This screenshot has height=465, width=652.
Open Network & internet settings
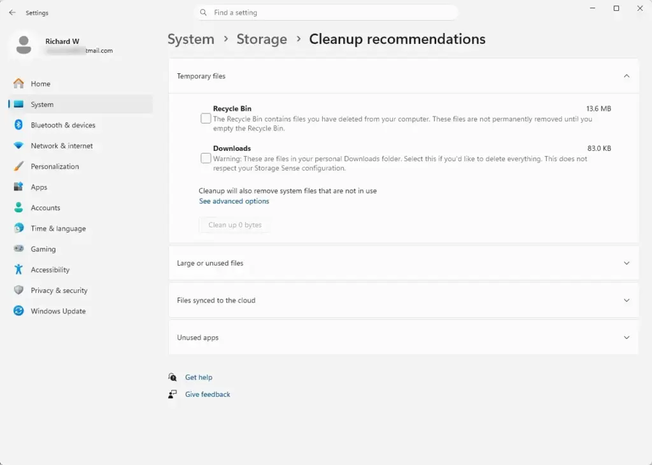80,146
